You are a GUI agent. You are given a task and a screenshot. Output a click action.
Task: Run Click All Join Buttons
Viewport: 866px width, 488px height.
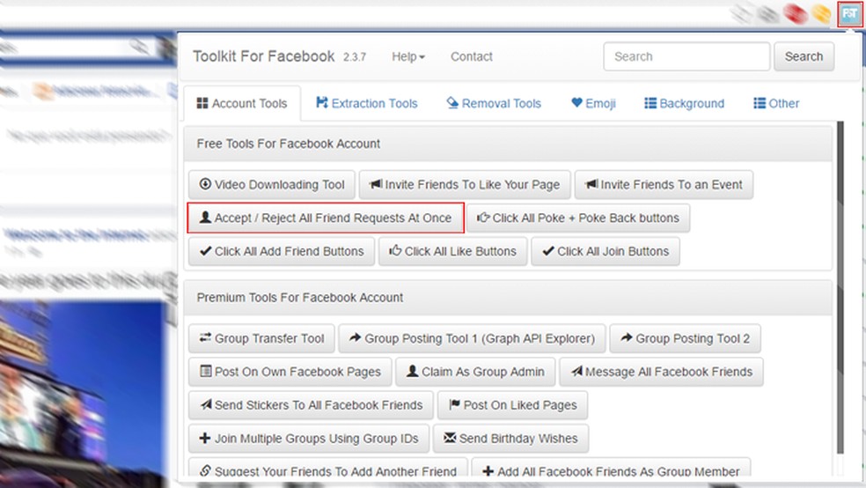[x=605, y=251]
